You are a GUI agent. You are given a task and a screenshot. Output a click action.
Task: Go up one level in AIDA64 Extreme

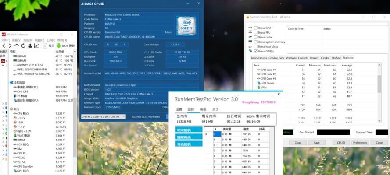[17, 45]
